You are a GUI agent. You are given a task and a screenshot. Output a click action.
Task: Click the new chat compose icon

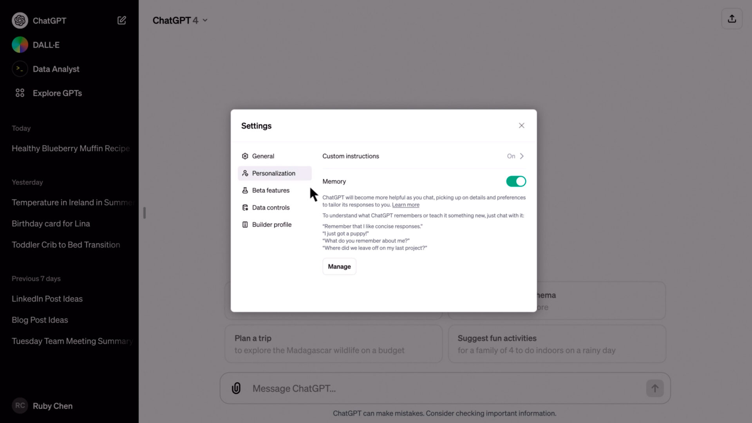[x=121, y=21]
